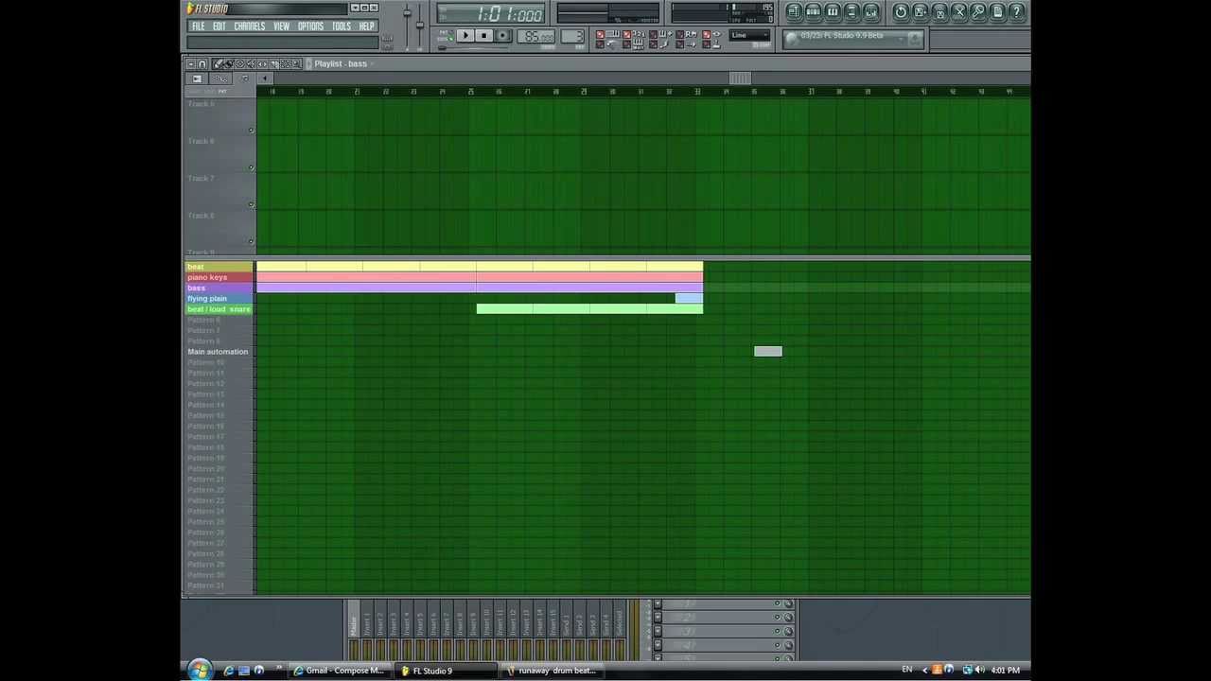The height and width of the screenshot is (681, 1211).
Task: Select the 'bass' pattern row
Action: [x=219, y=288]
